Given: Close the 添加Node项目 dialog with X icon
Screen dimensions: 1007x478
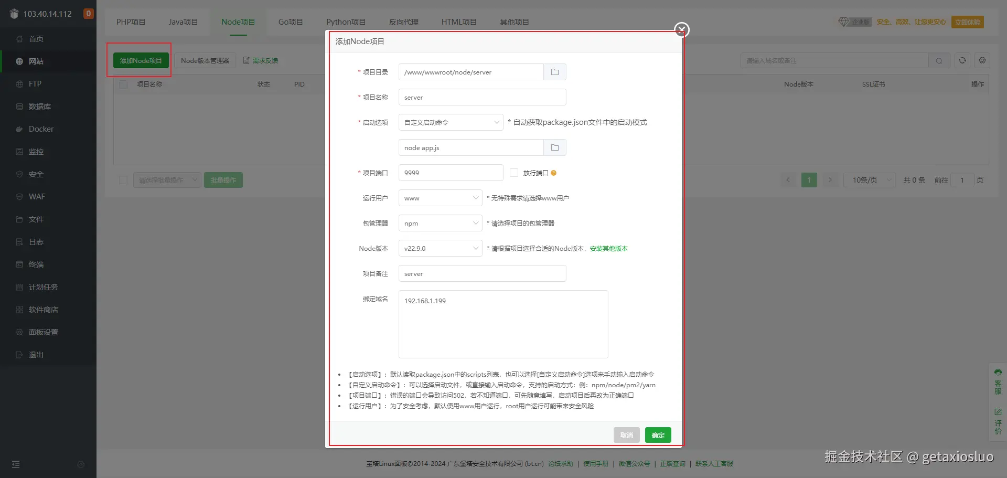Looking at the screenshot, I should click(x=681, y=30).
